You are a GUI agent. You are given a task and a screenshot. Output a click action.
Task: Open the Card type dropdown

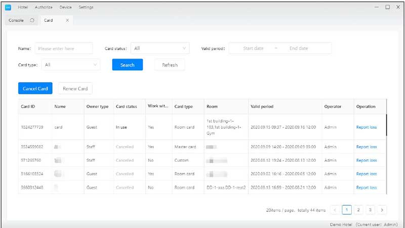click(71, 65)
